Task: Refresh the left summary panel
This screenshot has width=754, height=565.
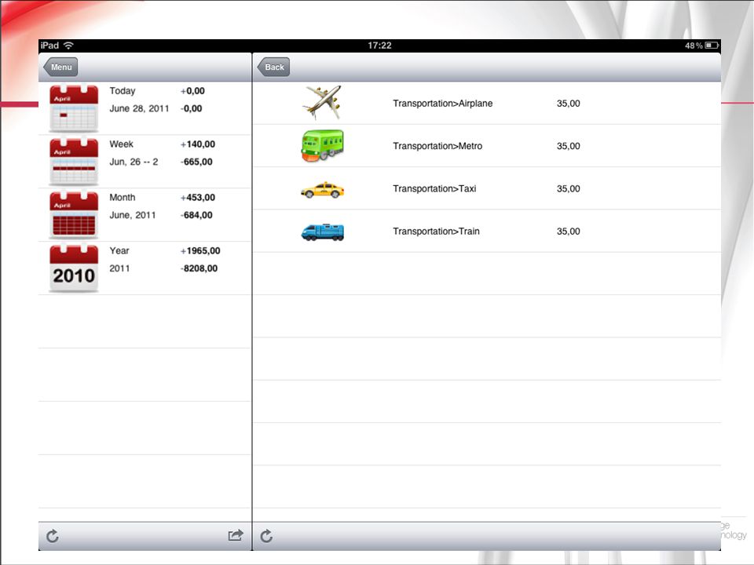Action: [53, 536]
